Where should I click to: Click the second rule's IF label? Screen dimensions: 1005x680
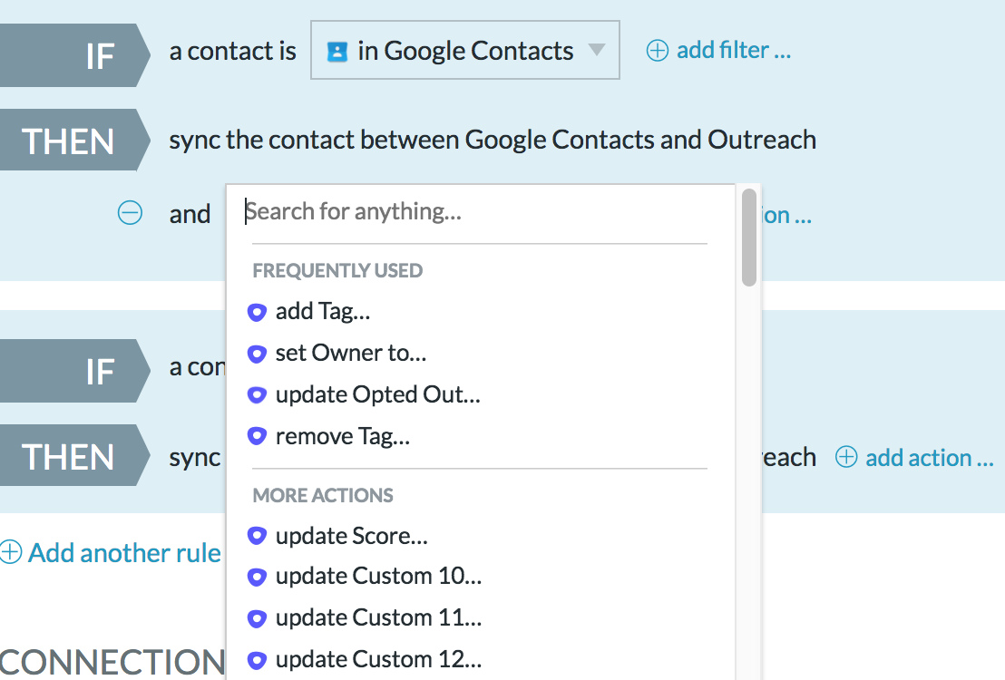tap(74, 371)
